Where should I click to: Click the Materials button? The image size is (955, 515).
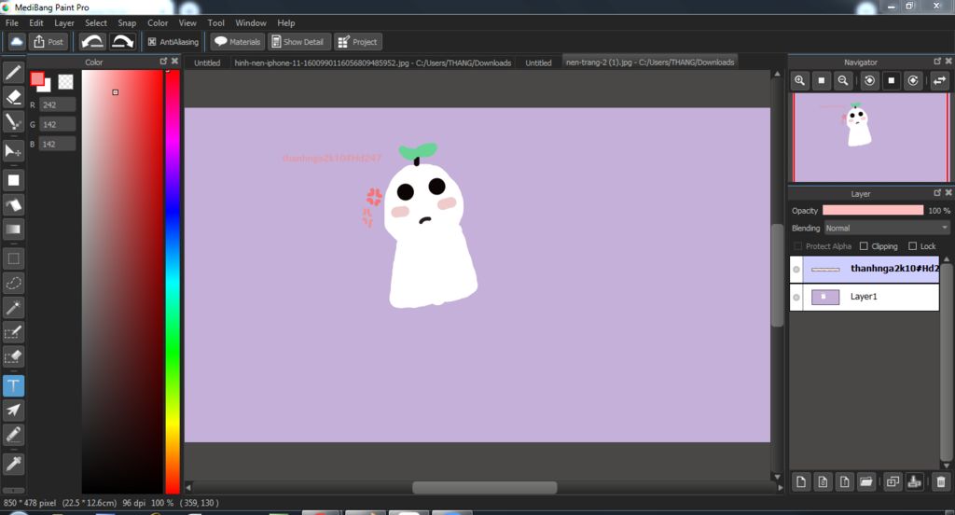237,42
